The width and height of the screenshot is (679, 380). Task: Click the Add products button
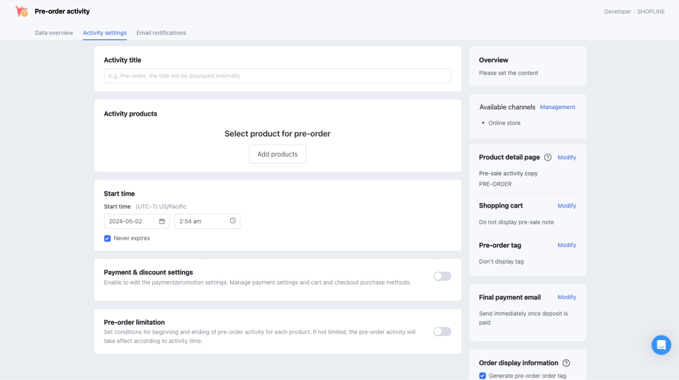277,154
